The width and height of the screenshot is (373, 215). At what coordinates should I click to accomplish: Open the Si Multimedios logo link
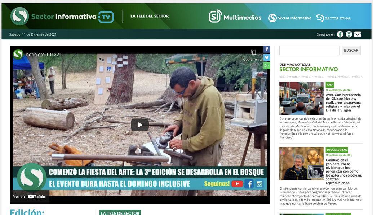point(235,17)
